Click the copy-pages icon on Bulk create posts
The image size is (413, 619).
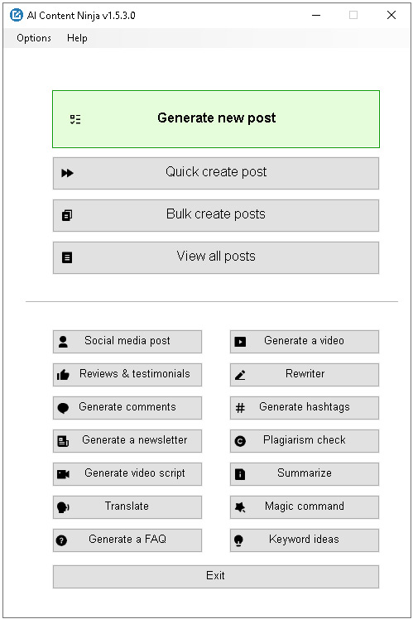pyautogui.click(x=67, y=215)
